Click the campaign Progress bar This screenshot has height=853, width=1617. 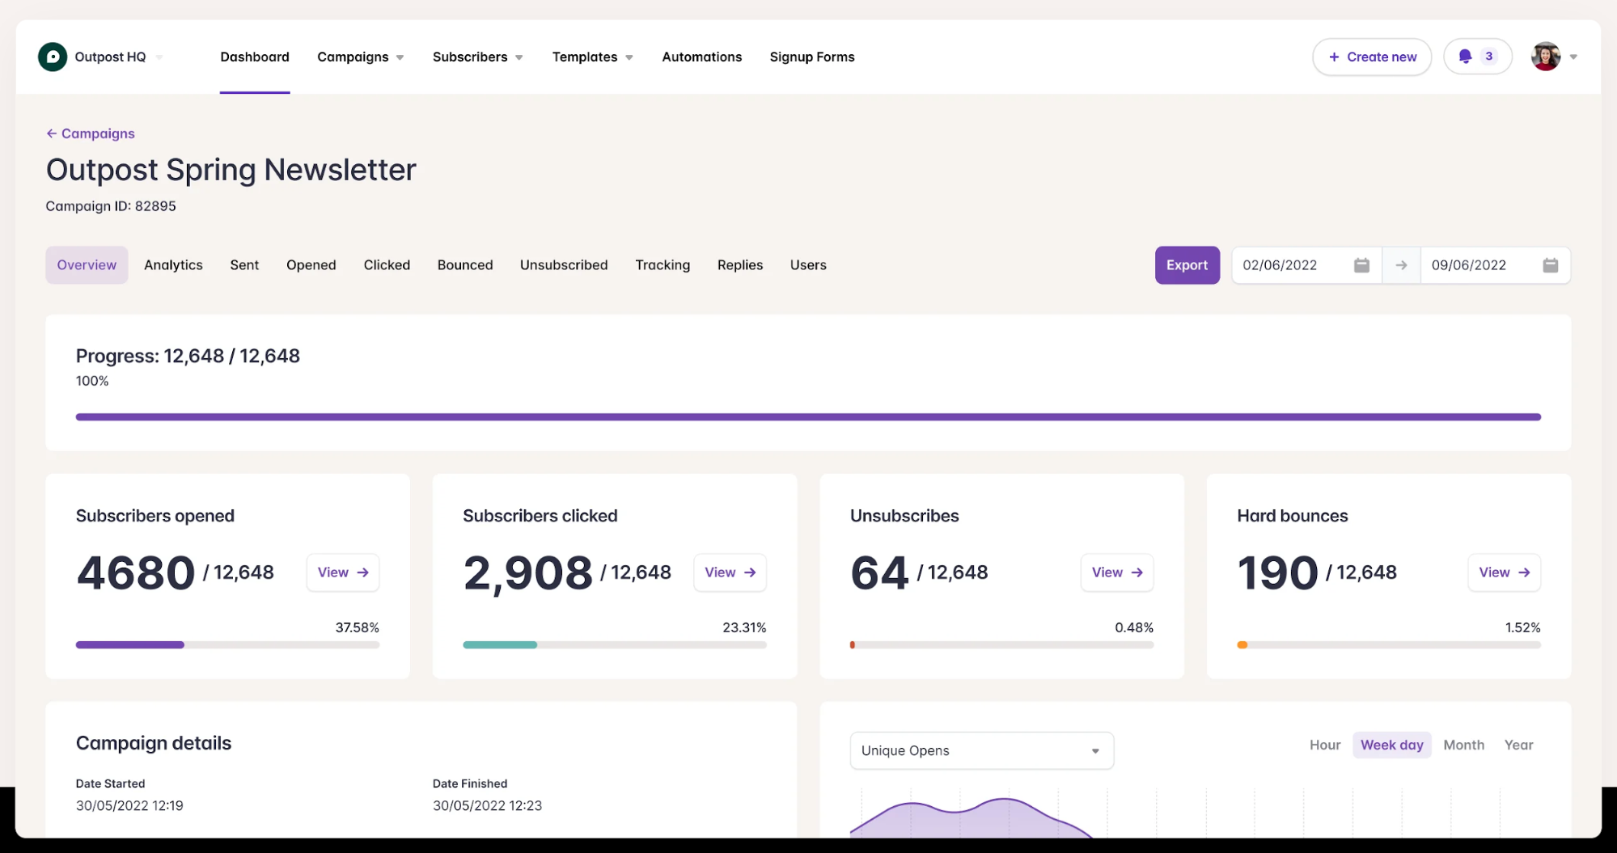(x=808, y=417)
